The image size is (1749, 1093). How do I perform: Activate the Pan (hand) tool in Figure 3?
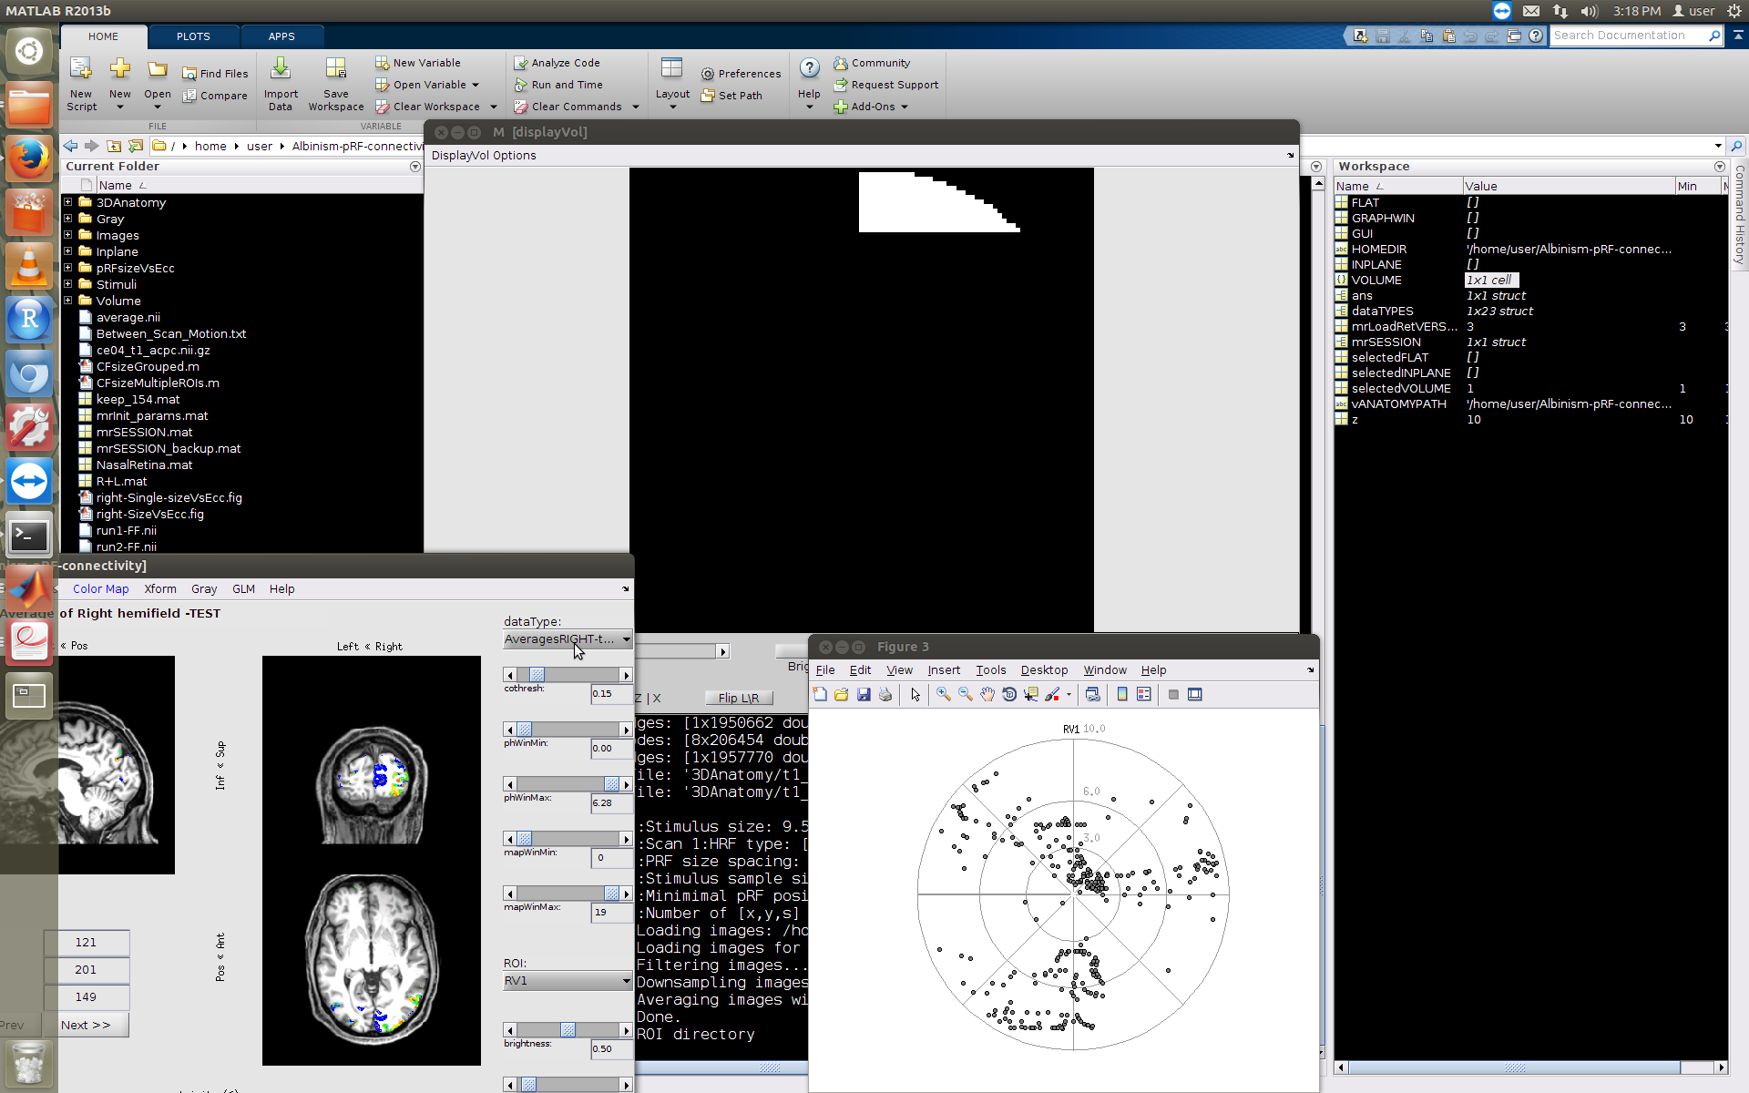click(987, 694)
